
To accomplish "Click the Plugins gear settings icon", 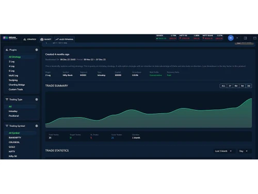I will 37,50.
